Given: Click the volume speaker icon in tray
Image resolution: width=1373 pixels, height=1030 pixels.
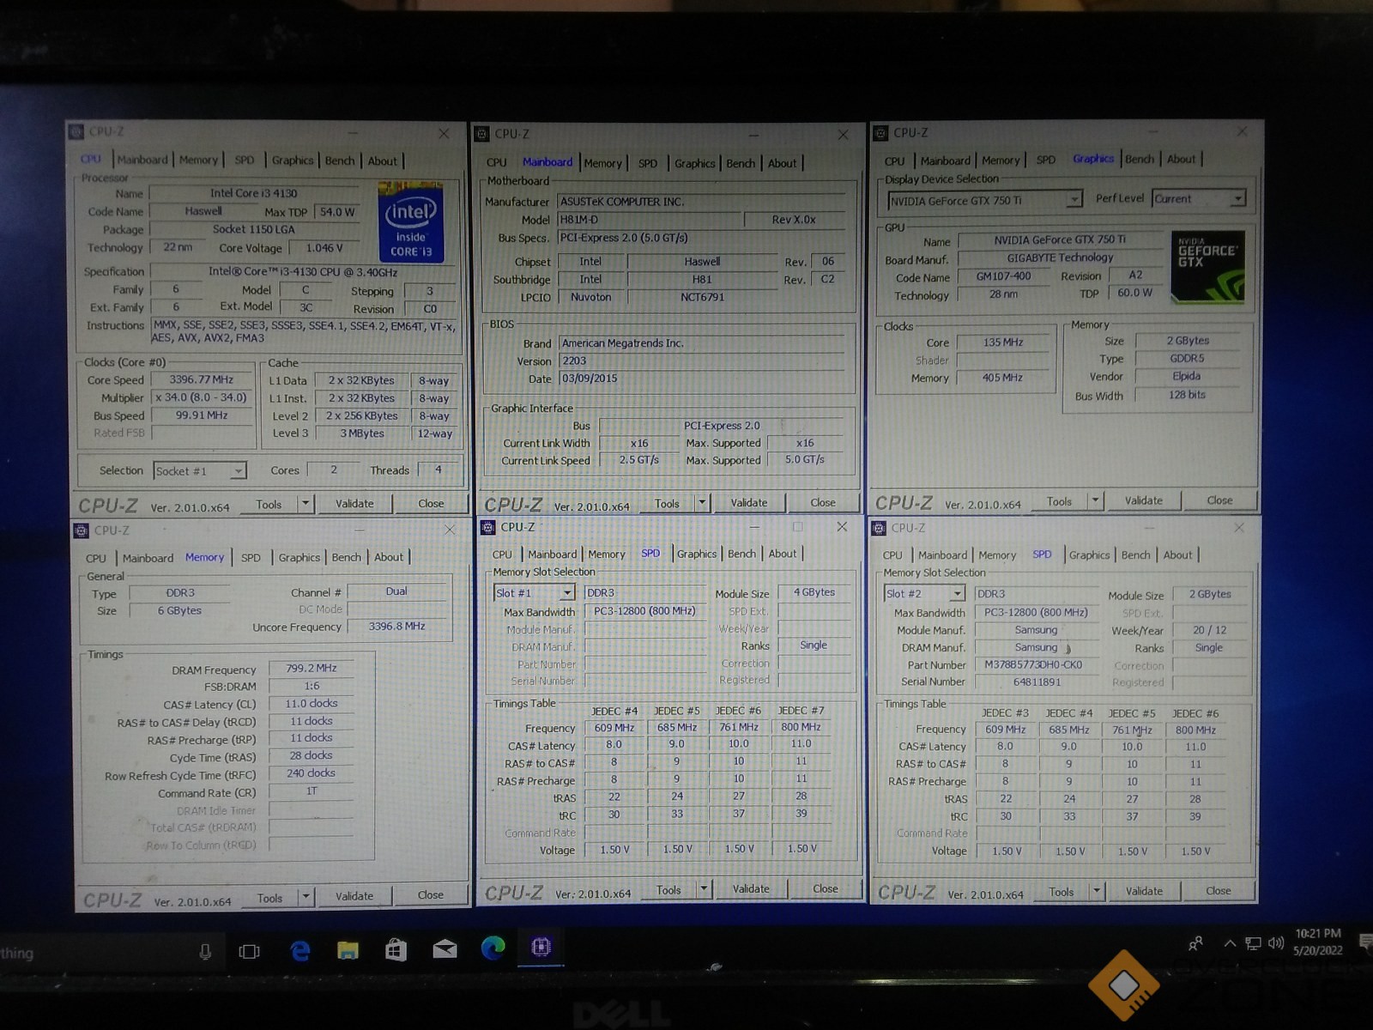Looking at the screenshot, I should 1276,943.
